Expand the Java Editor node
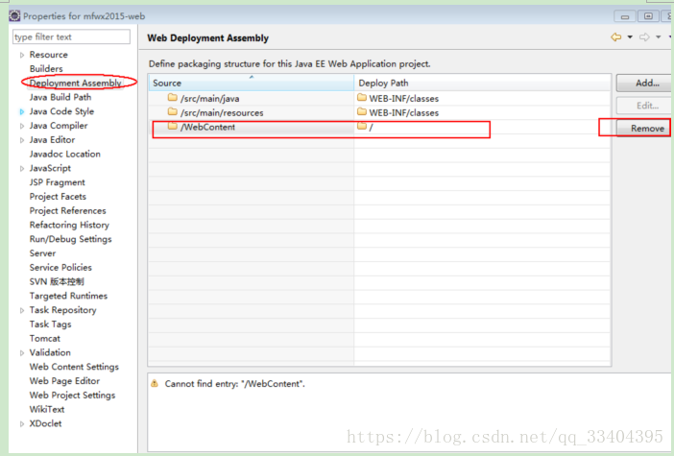 [x=22, y=140]
